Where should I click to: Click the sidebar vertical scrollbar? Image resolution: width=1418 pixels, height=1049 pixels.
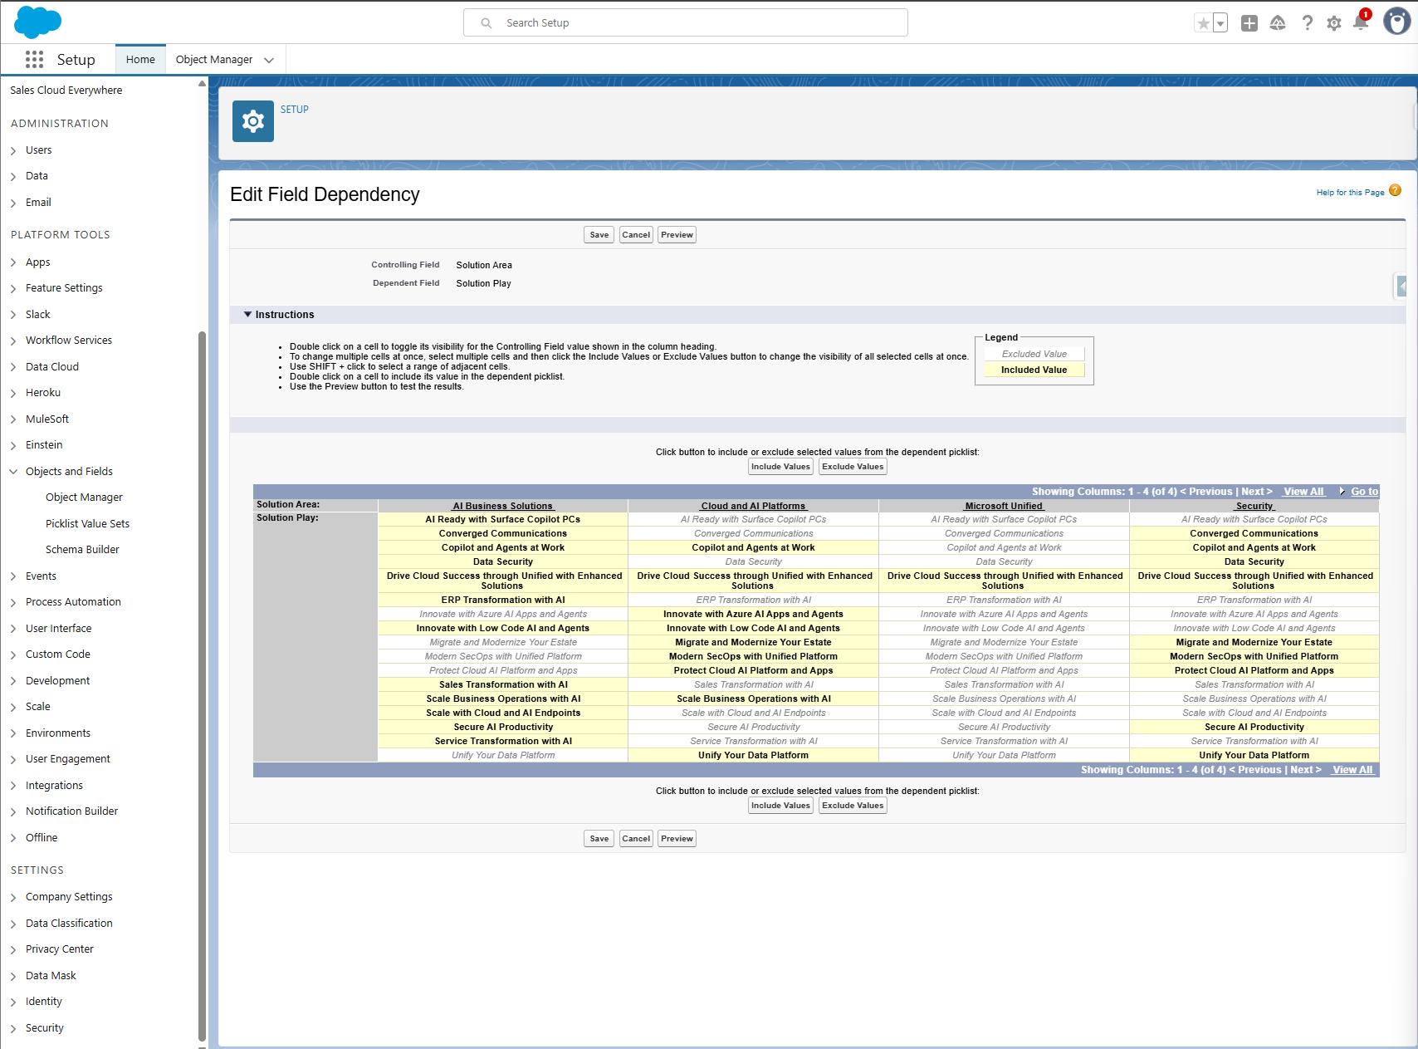coord(202,685)
